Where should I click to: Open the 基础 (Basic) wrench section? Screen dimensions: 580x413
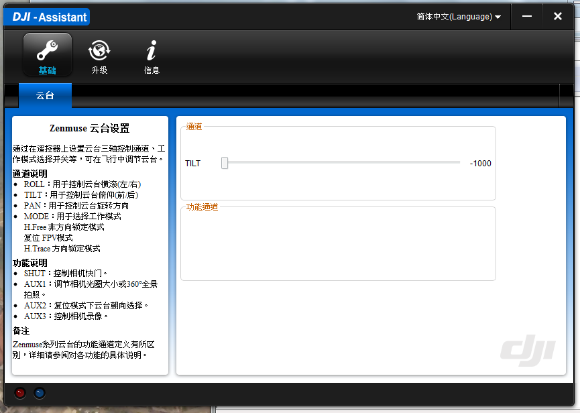pyautogui.click(x=48, y=54)
